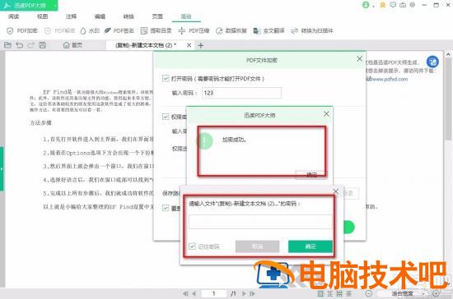The width and height of the screenshot is (453, 299).
Task: Open the app title dropdown arrow
Action: tap(55, 5)
